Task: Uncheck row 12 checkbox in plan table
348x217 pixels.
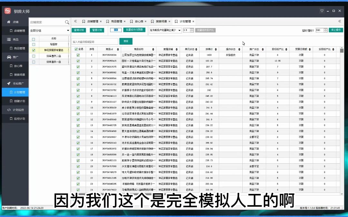Action: point(78,119)
